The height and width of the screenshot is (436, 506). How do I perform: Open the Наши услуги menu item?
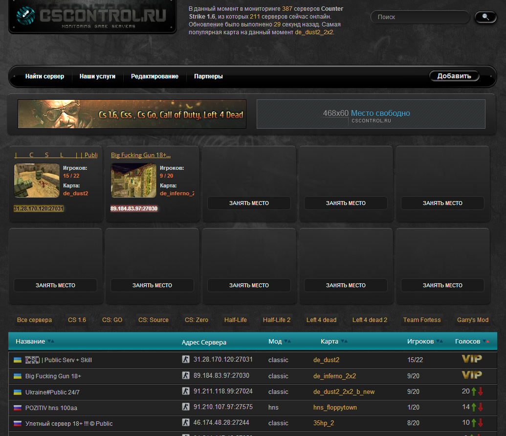pyautogui.click(x=97, y=76)
